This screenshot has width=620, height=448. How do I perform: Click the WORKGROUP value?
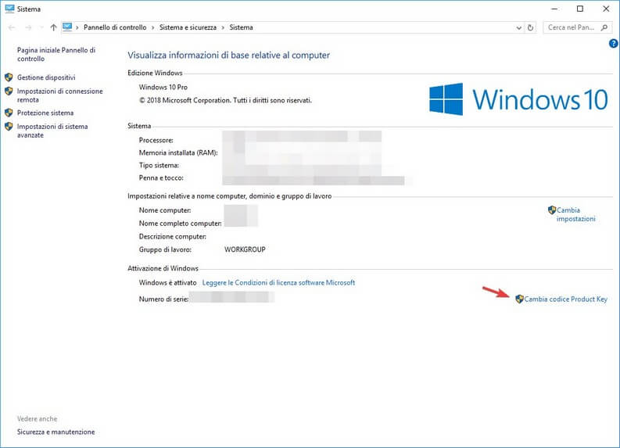(x=245, y=249)
